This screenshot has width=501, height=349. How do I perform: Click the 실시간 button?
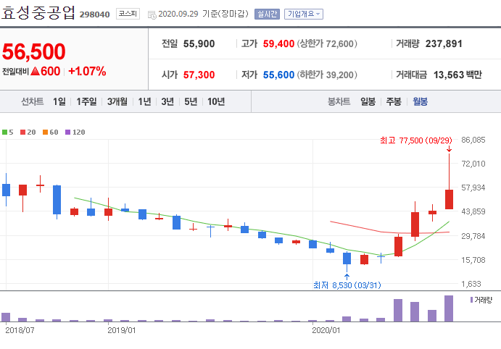tap(267, 14)
